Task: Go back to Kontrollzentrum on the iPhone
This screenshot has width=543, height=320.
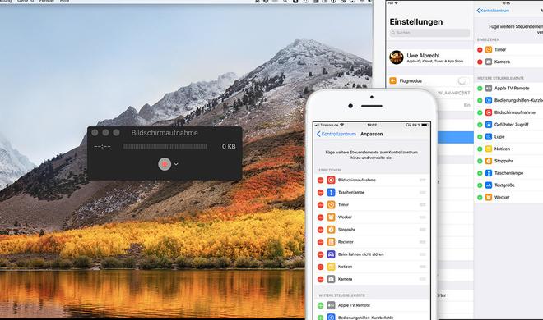Action: (336, 134)
